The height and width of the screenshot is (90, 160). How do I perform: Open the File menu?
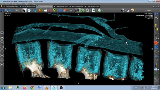pyautogui.click(x=2, y=4)
